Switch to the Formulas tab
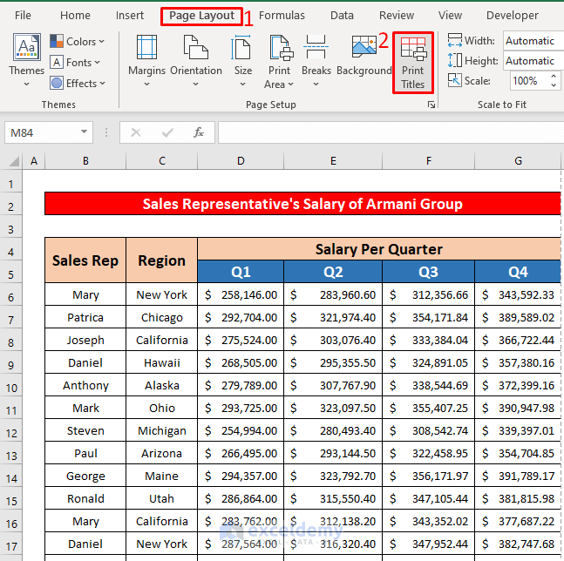 [282, 15]
